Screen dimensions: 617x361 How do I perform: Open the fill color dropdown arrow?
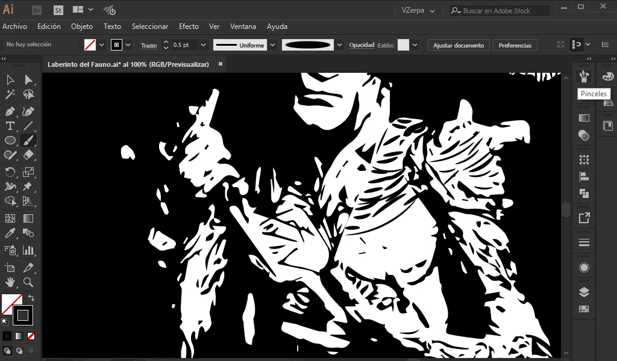[101, 45]
